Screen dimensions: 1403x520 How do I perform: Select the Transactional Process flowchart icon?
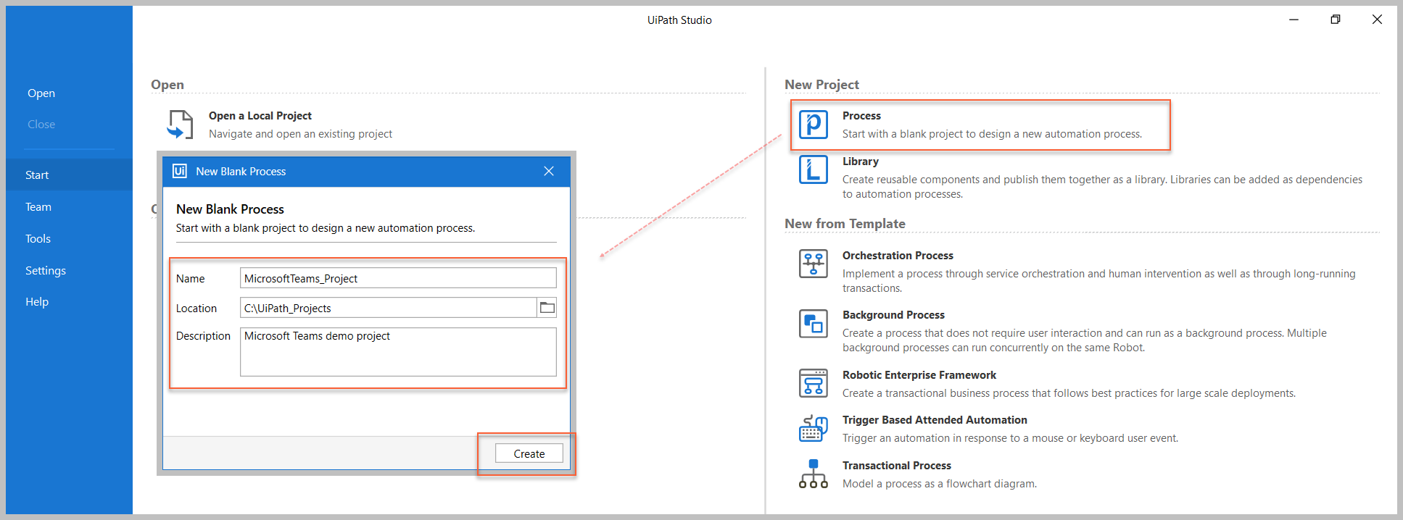click(x=813, y=474)
